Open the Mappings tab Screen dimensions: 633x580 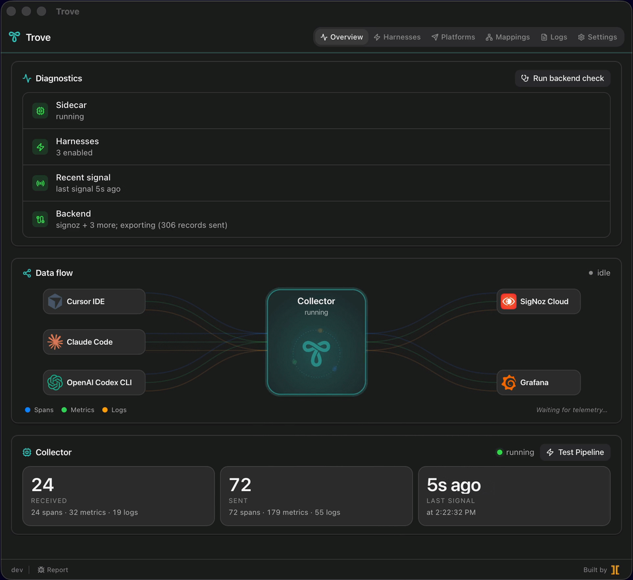[x=507, y=37]
